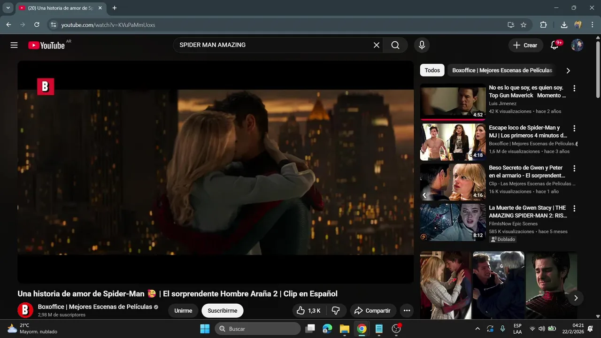The height and width of the screenshot is (338, 601).
Task: Open a new Chrome tab
Action: (115, 8)
